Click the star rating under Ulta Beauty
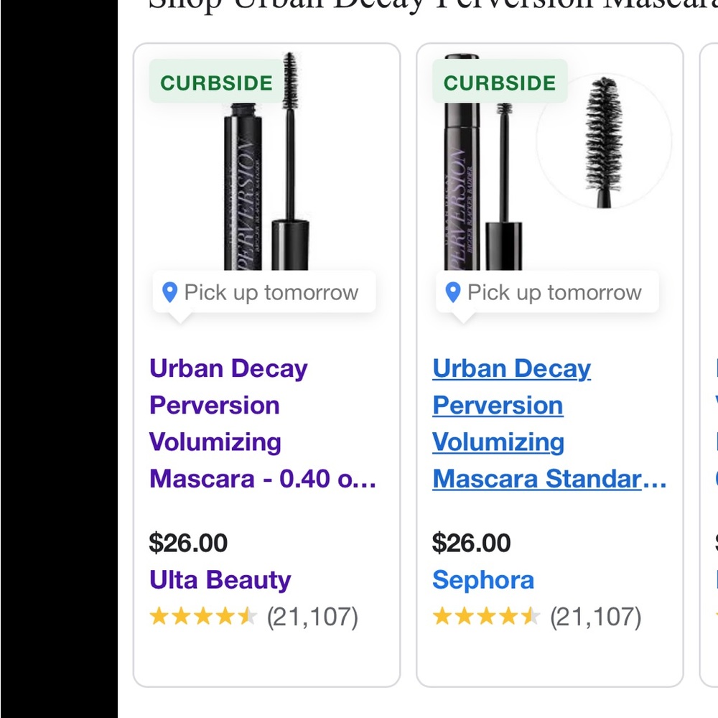Screen dimensions: 718x718 201,616
